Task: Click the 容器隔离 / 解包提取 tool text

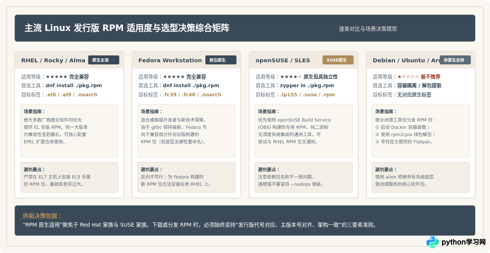Action: tap(419, 86)
